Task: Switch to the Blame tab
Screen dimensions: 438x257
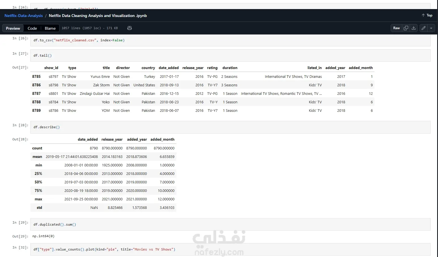Action: tap(50, 28)
